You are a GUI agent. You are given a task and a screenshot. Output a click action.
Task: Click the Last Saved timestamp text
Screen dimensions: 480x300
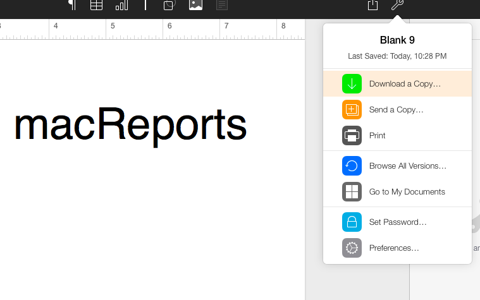(397, 56)
